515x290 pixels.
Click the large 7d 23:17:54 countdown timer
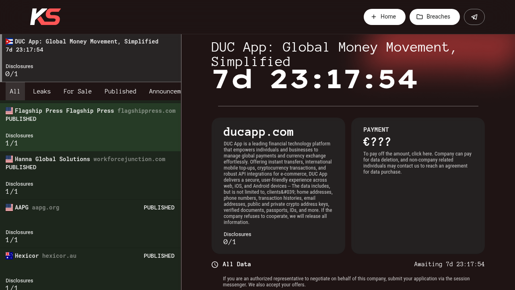[x=315, y=80]
